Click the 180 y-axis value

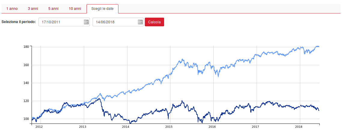[26, 47]
